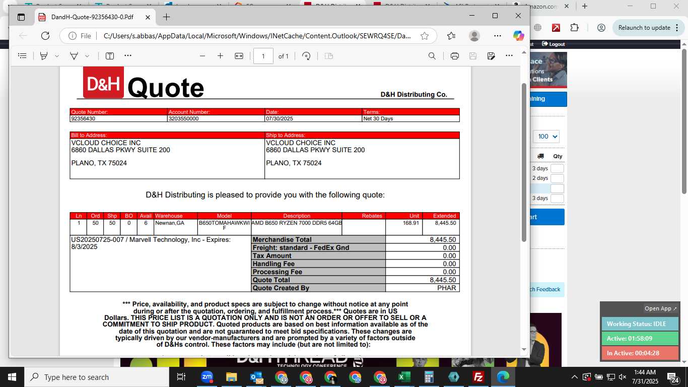
Task: Expand draw tool options dropdown arrow
Action: [x=87, y=56]
